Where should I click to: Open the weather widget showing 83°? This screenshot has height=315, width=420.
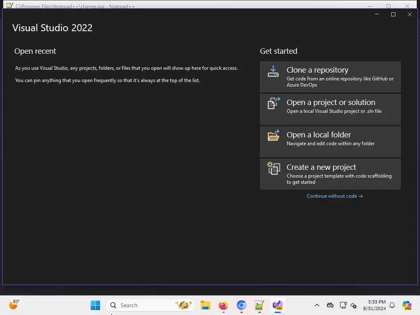tap(14, 305)
